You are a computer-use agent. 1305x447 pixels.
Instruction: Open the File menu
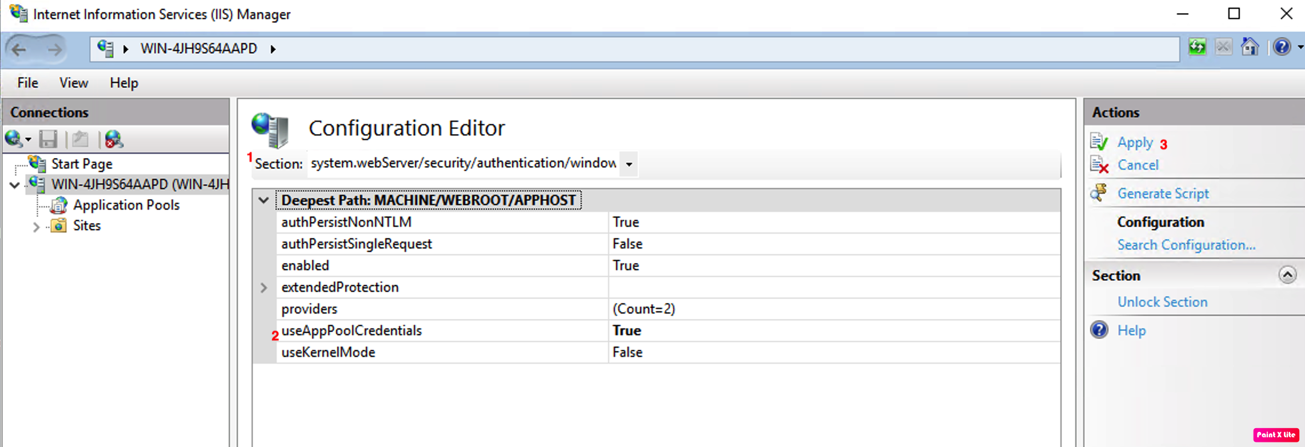[27, 83]
